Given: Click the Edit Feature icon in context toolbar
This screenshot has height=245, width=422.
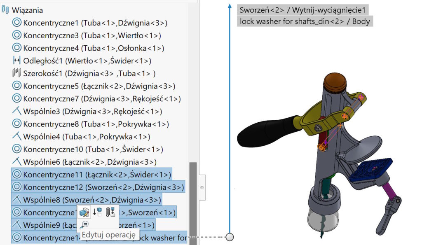Looking at the screenshot, I should tap(84, 212).
